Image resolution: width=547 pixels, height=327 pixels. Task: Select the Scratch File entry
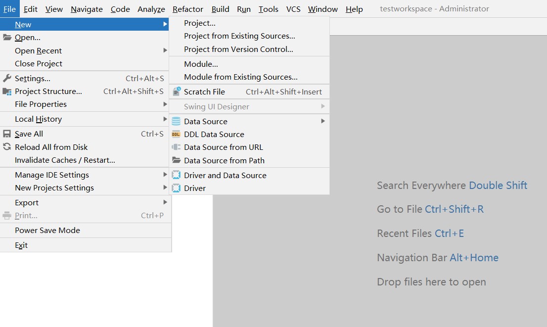click(249, 92)
